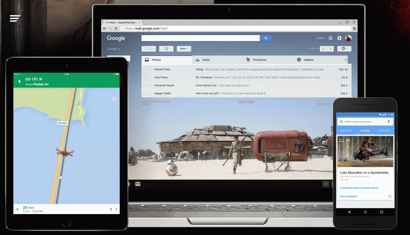
Task: Star the Michael Potts email
Action: click(x=150, y=69)
